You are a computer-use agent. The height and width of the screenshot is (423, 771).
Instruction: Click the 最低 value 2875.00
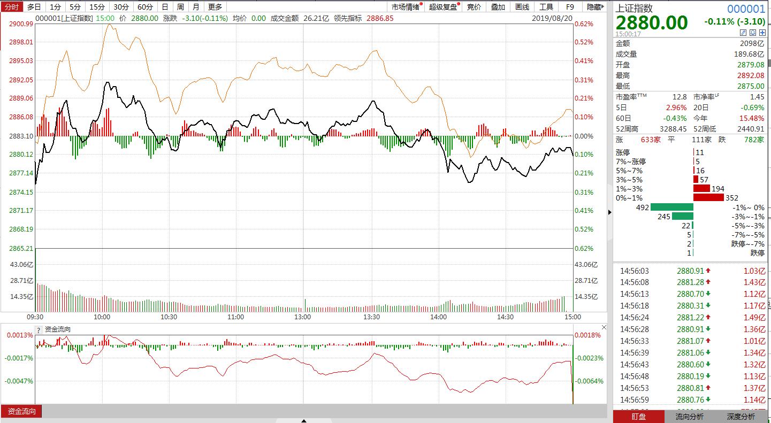750,86
